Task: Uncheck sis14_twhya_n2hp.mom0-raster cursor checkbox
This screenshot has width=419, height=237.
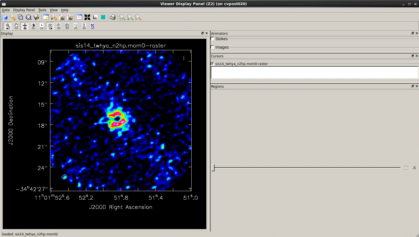Action: 212,64
